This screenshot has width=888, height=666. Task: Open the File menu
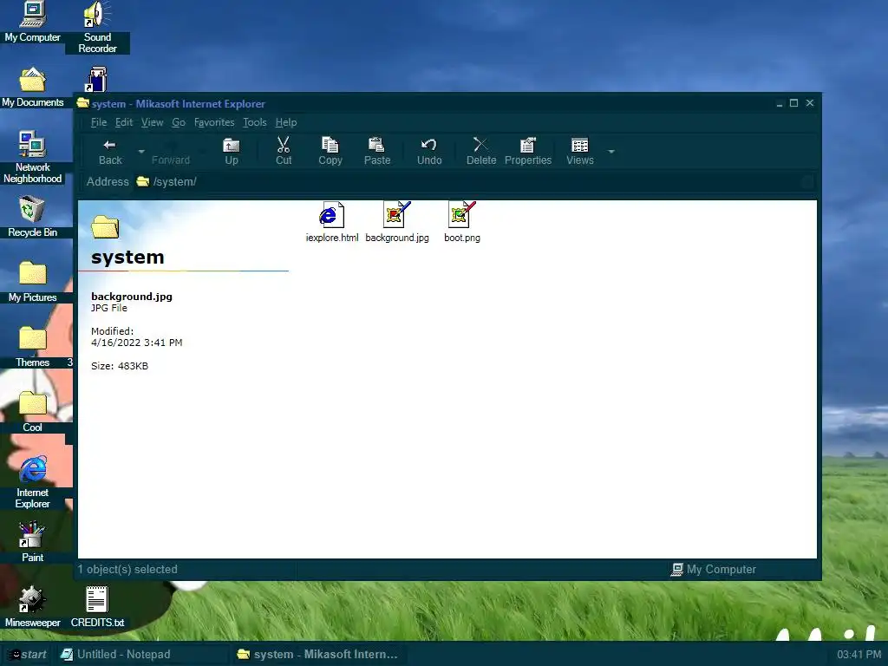[99, 122]
